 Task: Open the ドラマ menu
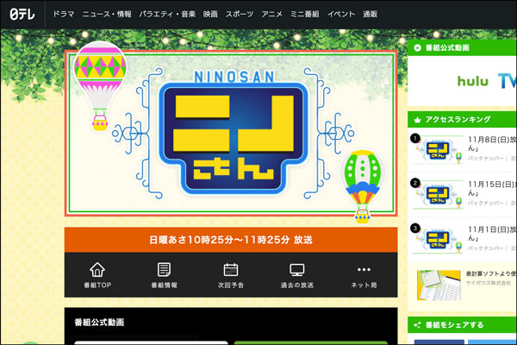pos(63,15)
